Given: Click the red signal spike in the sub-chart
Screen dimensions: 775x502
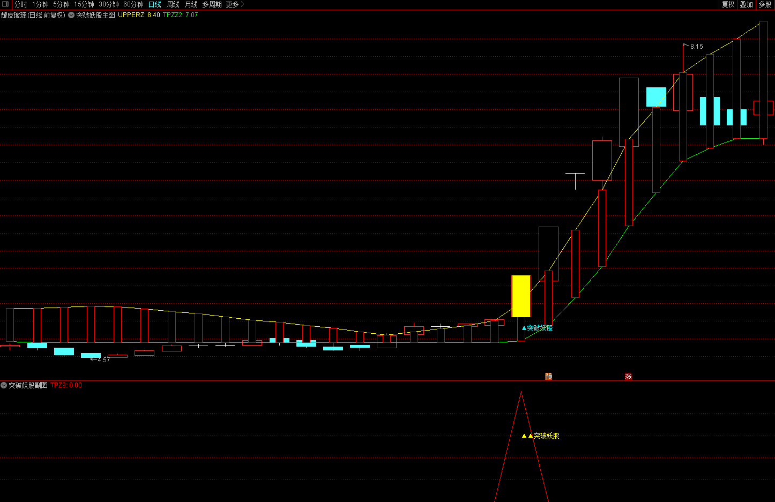Looking at the screenshot, I should [521, 446].
